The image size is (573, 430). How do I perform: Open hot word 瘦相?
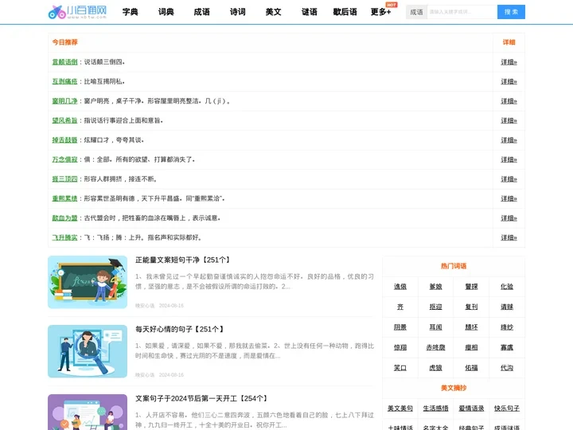(471, 347)
